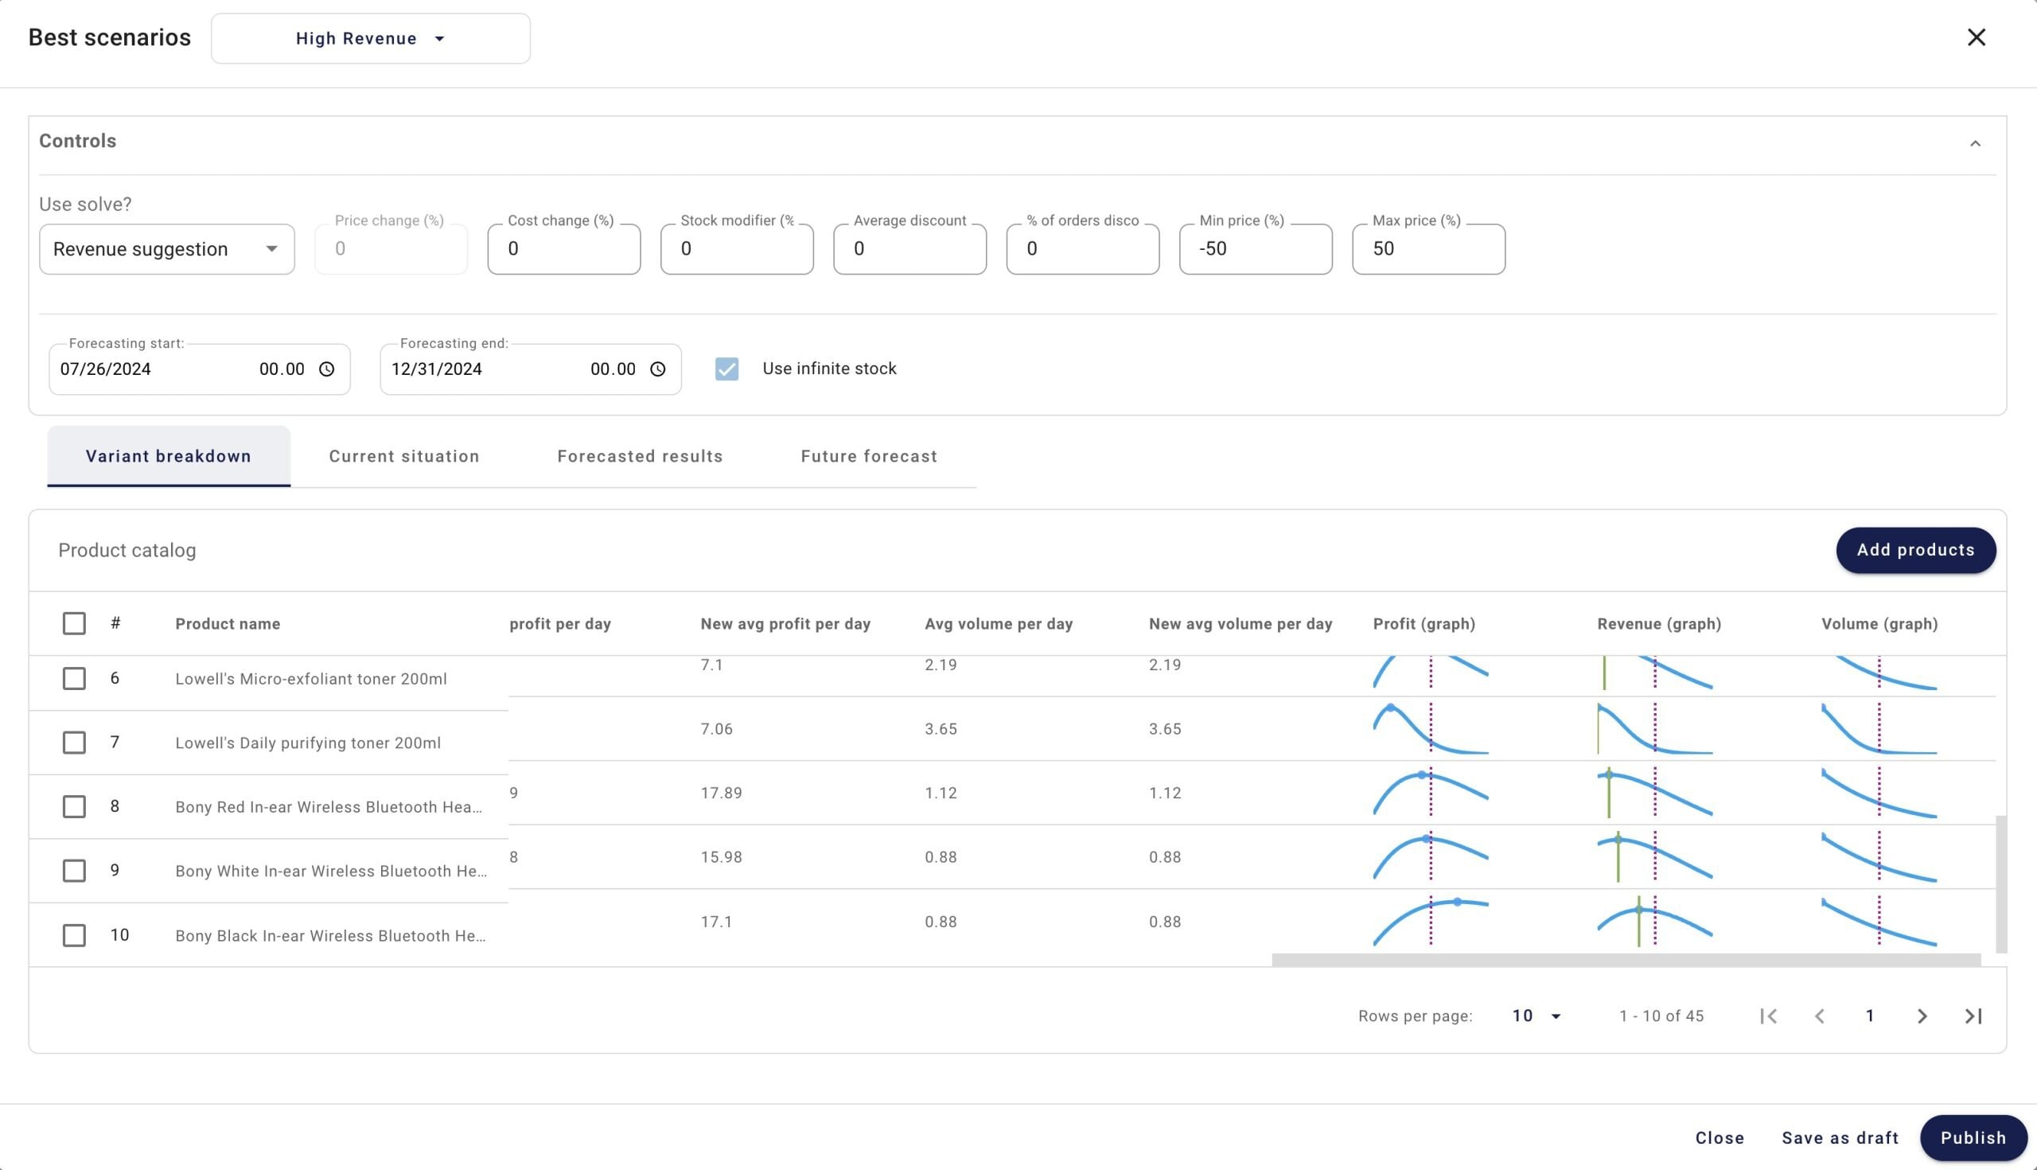Click the Volume graph for Daily purifying toner
2037x1170 pixels.
point(1879,729)
